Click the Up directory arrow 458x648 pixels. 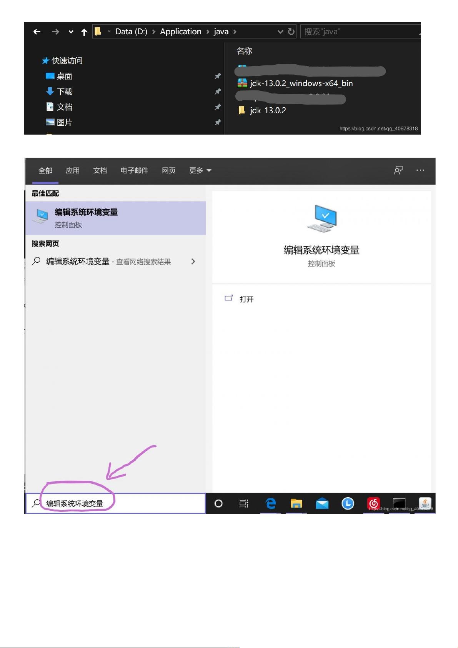click(x=84, y=32)
